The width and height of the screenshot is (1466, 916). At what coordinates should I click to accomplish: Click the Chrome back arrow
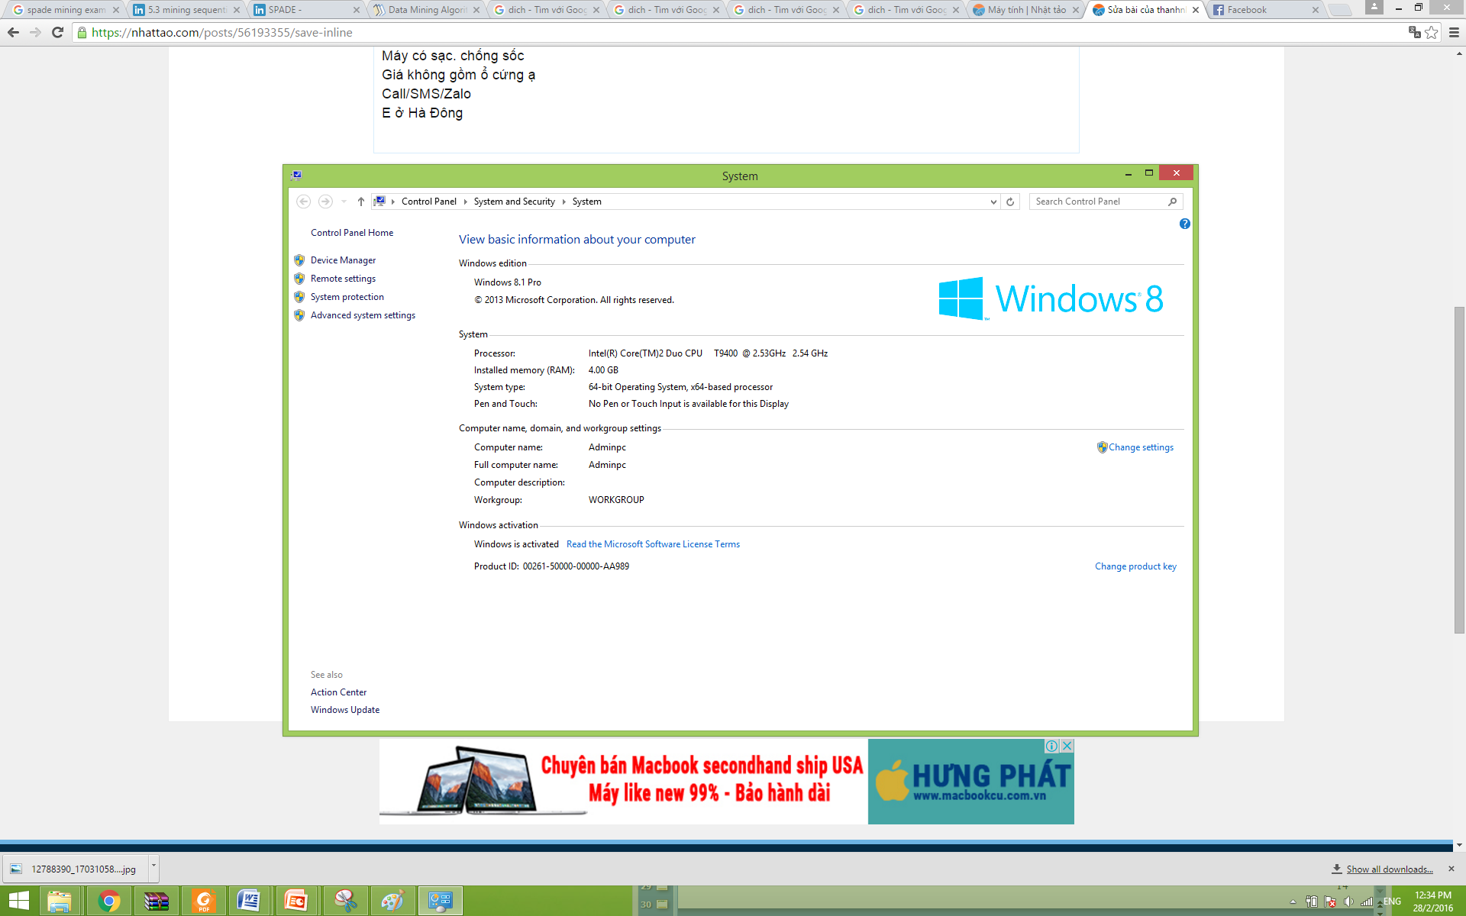coord(13,32)
